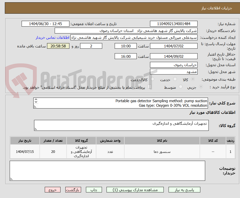
Task: Click the بازگشت button
Action: [73, 190]
